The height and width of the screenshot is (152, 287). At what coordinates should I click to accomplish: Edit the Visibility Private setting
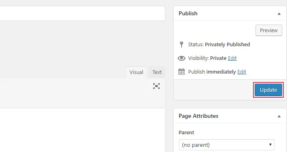pyautogui.click(x=232, y=58)
